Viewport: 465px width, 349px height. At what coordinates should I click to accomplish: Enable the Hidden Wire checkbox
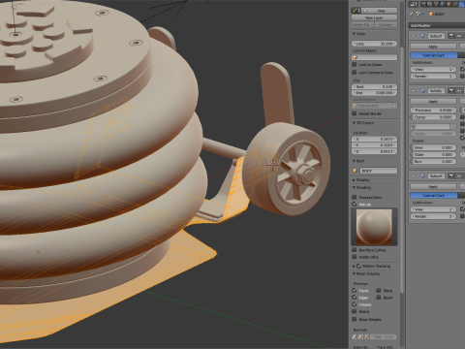355,257
